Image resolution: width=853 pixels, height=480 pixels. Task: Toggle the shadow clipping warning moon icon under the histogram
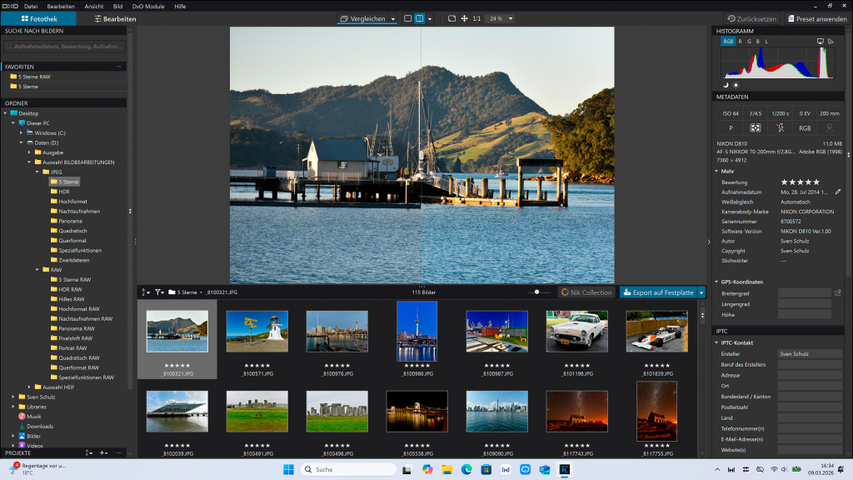point(726,84)
